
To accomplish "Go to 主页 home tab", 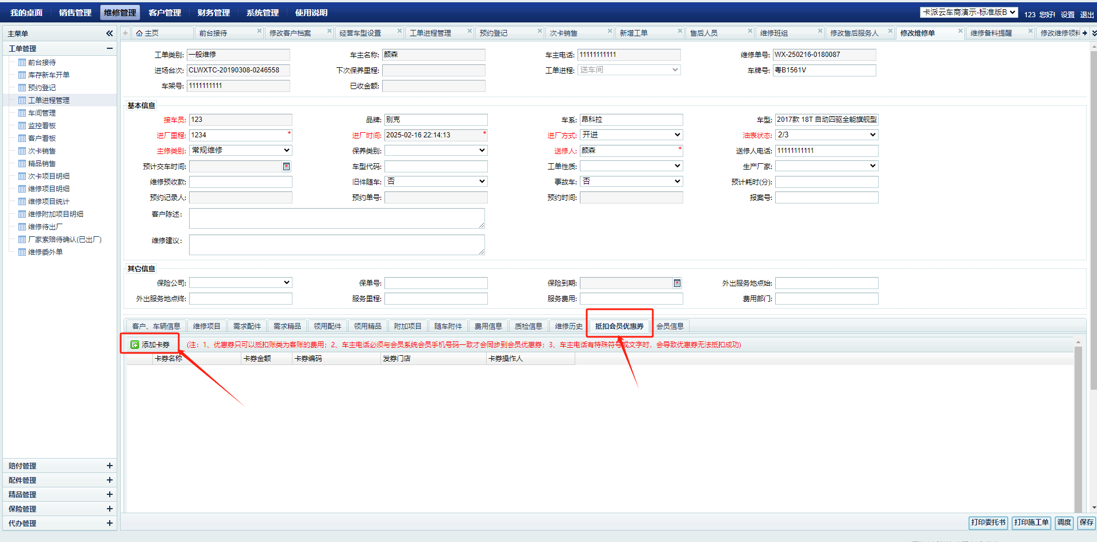I will tap(148, 33).
